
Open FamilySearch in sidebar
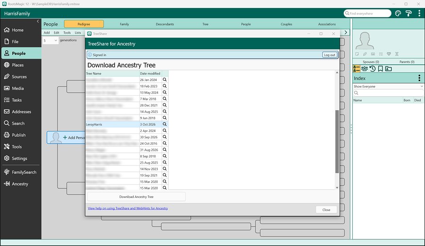(21, 172)
